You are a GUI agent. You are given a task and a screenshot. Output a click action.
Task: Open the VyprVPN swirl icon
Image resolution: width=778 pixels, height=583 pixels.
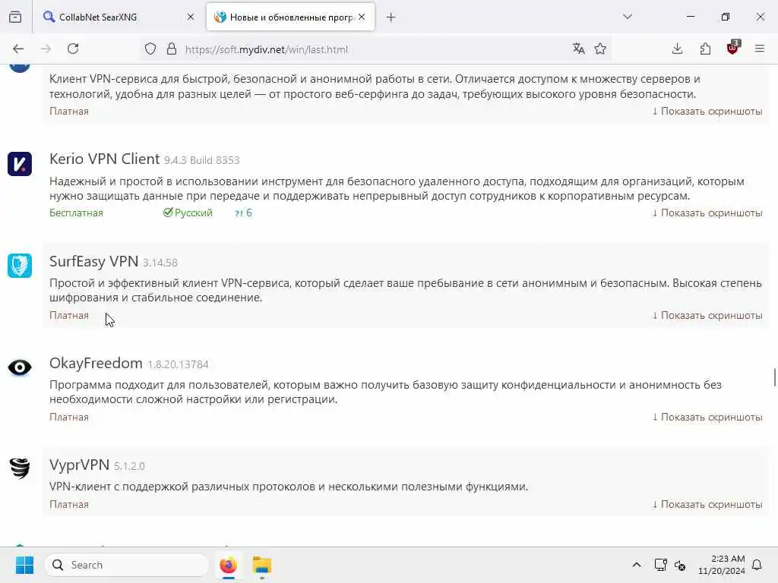point(20,468)
